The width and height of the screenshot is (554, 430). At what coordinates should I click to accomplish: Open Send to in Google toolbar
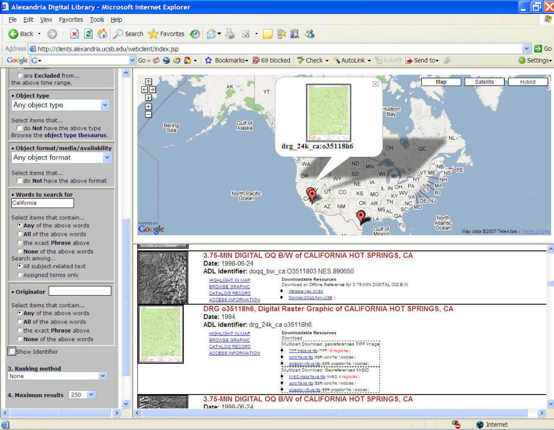pos(422,60)
